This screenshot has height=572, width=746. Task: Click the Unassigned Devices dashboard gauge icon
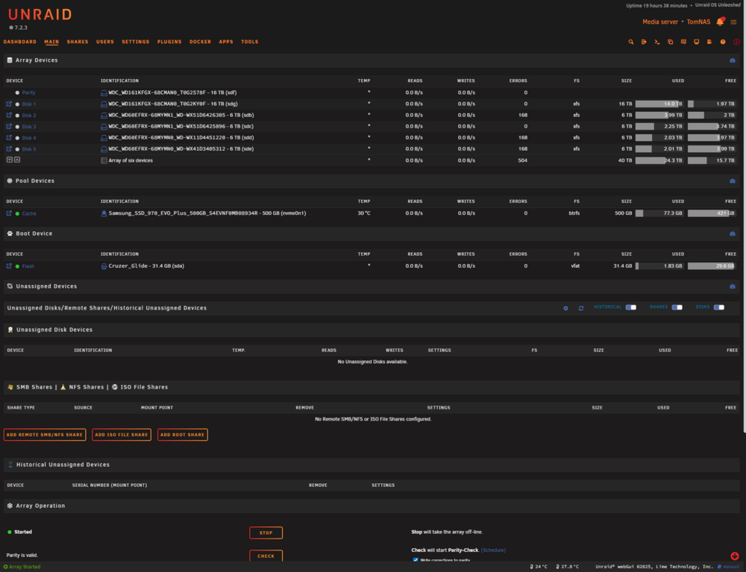[733, 286]
